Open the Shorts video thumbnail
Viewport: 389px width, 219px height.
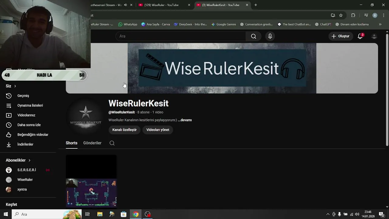(91, 181)
